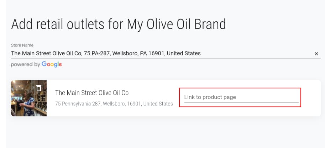Click the word Brand in the heading
325x148 pixels.
(210, 24)
